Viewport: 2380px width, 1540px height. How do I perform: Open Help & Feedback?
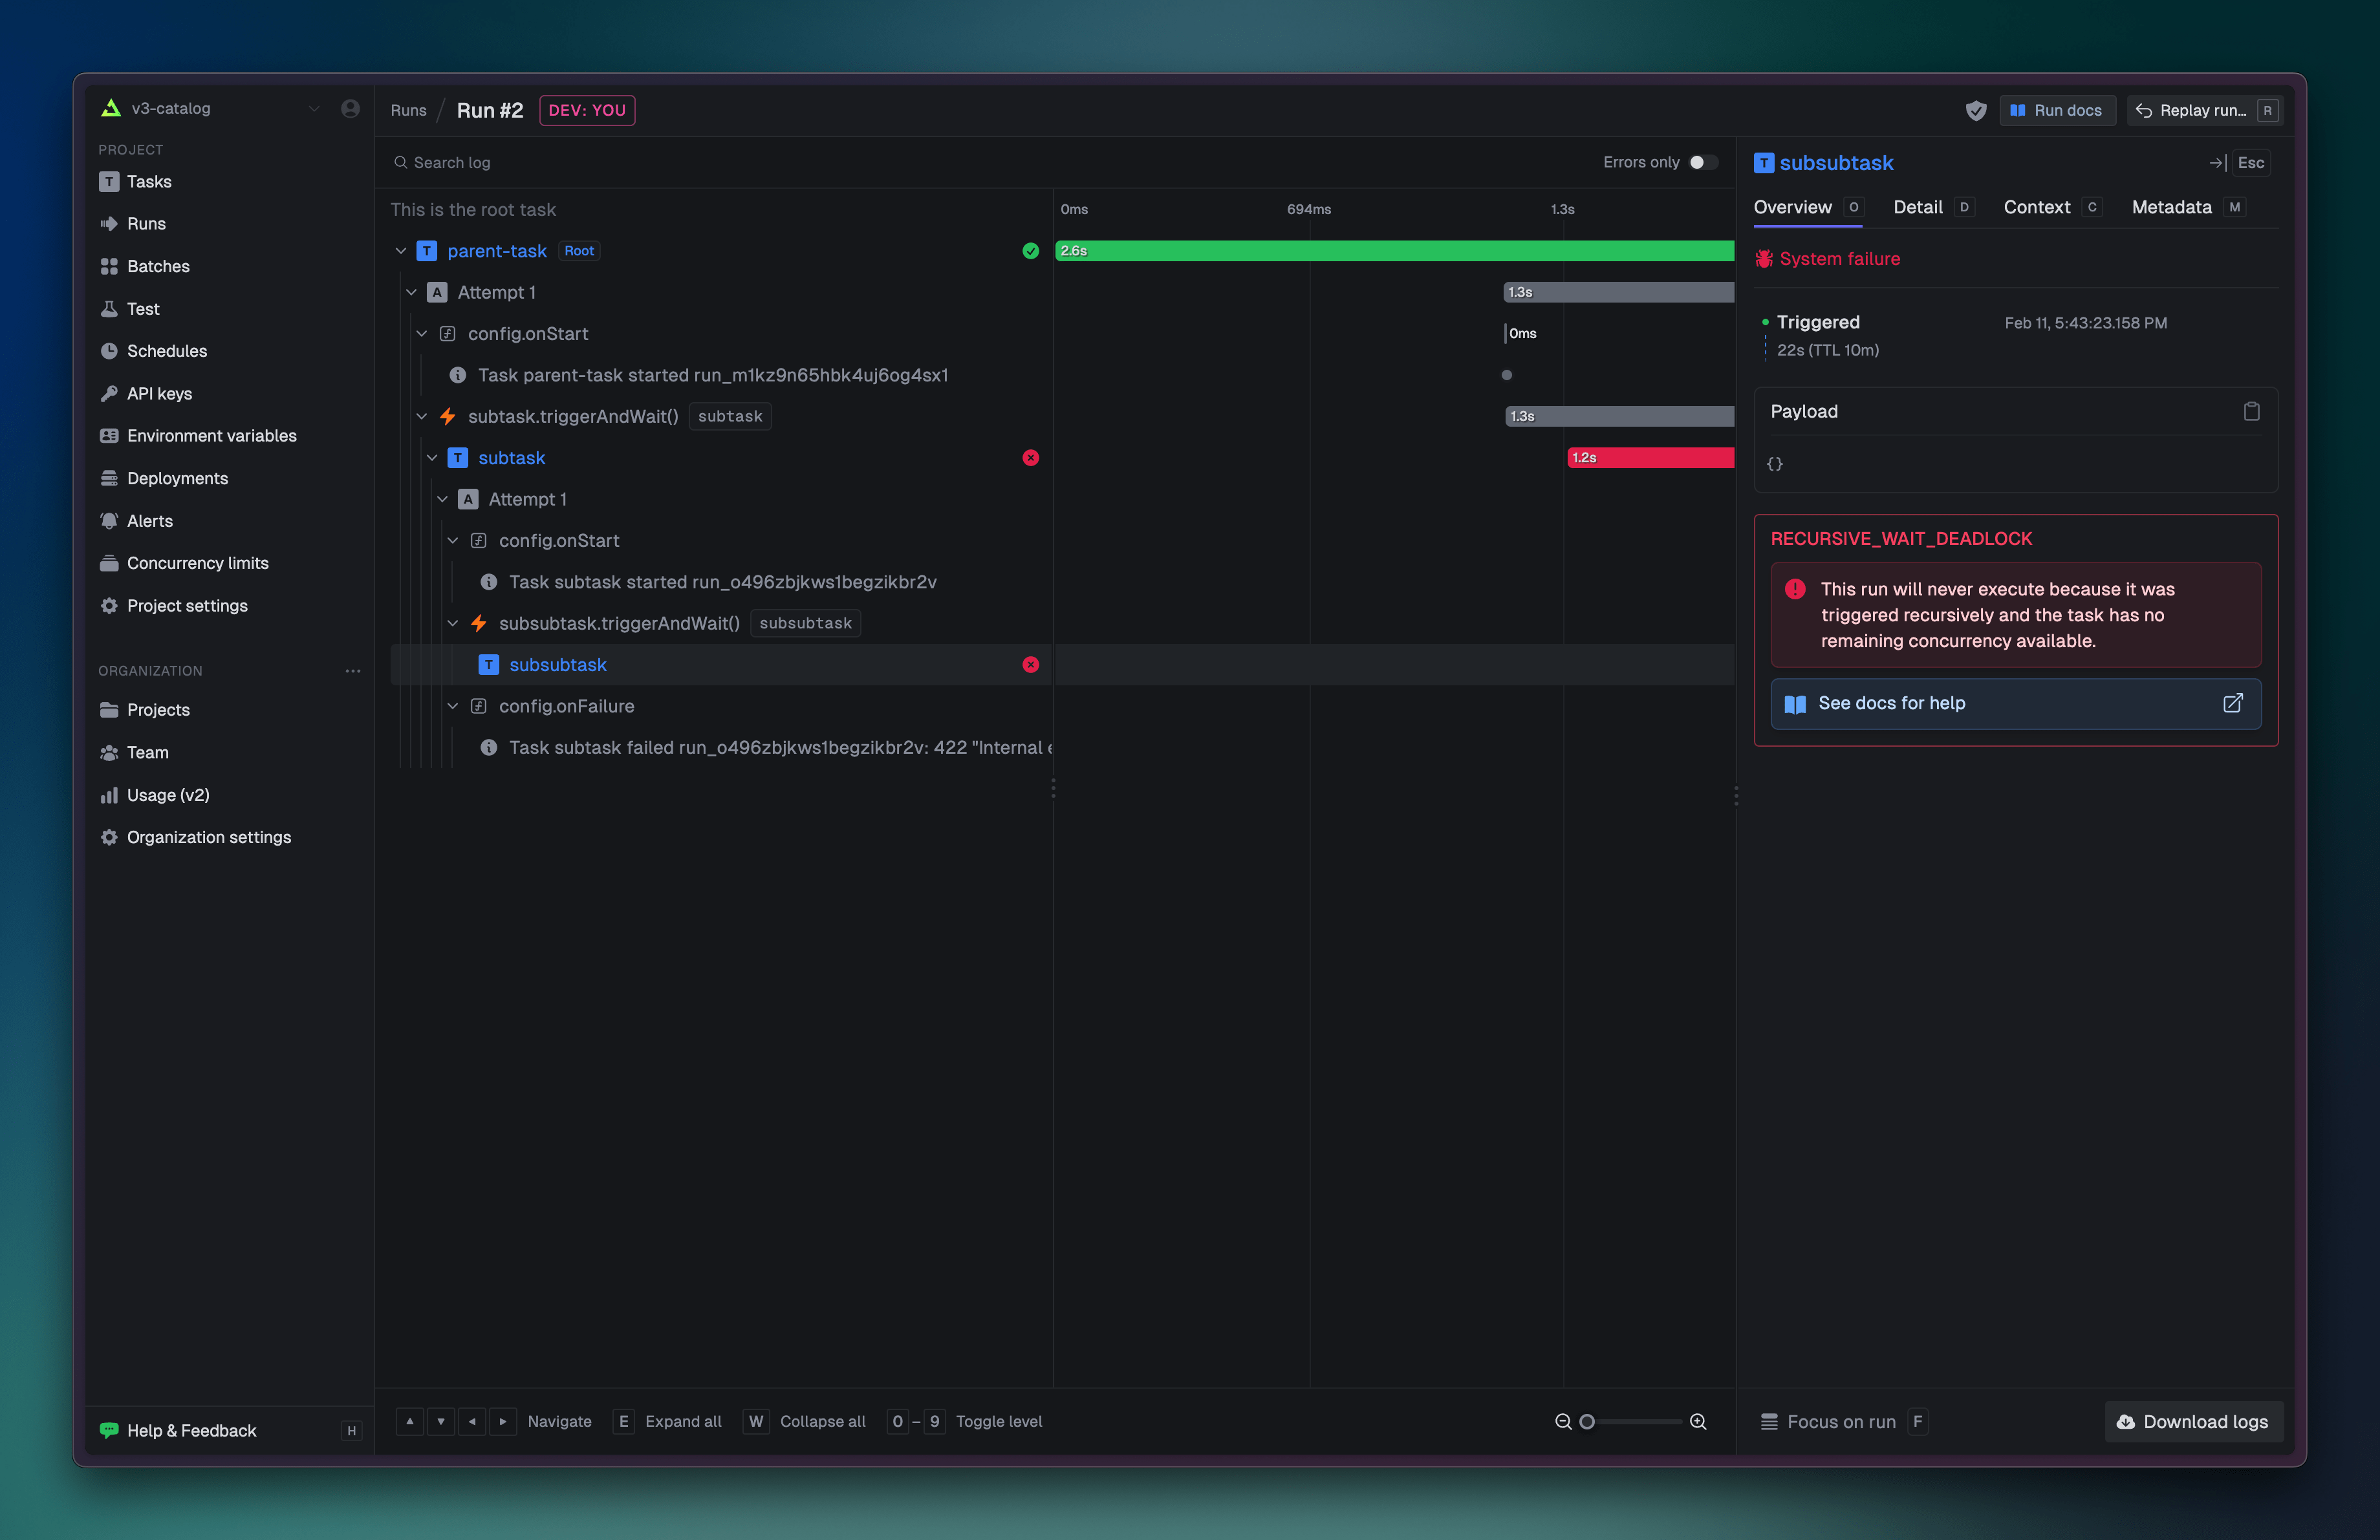[x=178, y=1431]
